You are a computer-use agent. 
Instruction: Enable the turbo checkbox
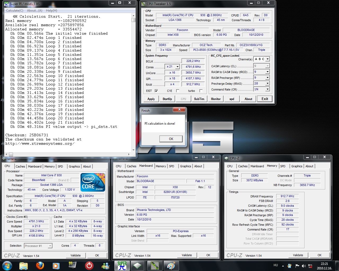201,91
